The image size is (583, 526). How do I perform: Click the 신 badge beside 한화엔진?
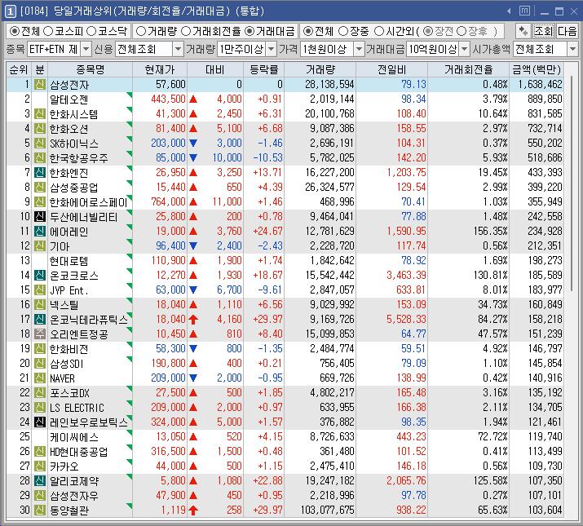(x=40, y=173)
